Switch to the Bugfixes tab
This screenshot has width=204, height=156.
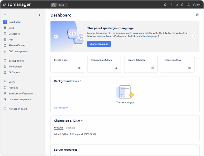(70, 128)
